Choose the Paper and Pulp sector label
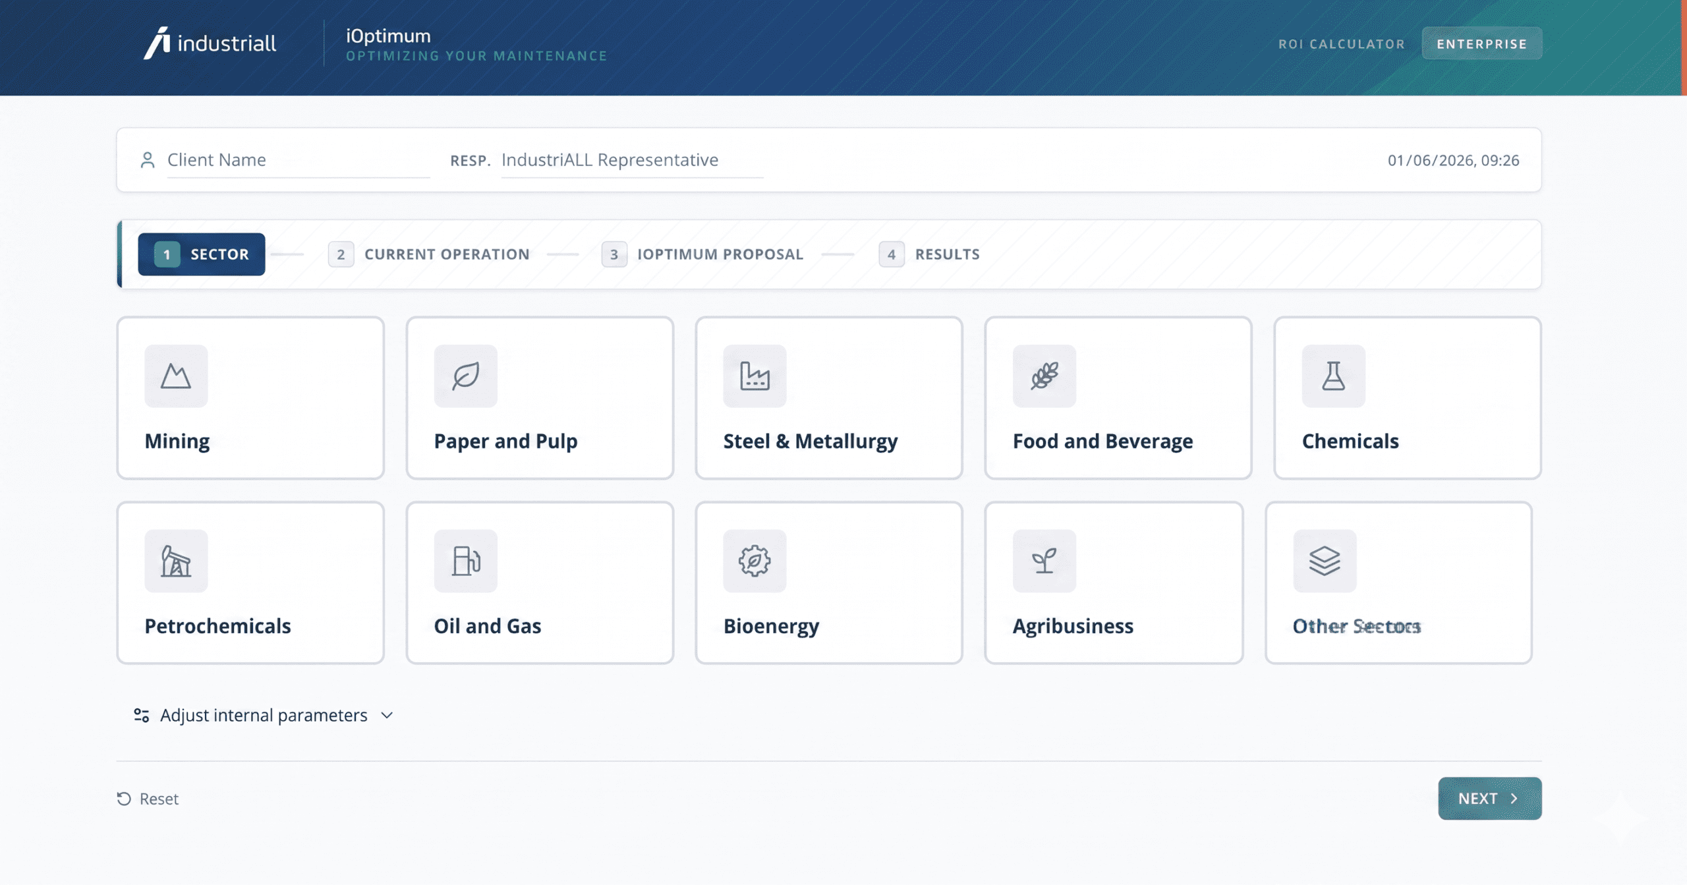The width and height of the screenshot is (1687, 885). (505, 441)
